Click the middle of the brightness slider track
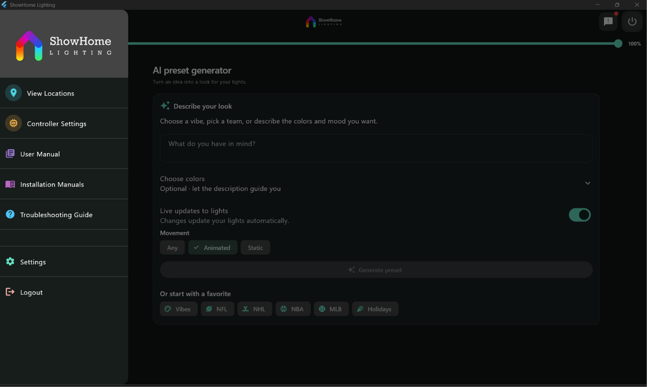 (x=373, y=43)
